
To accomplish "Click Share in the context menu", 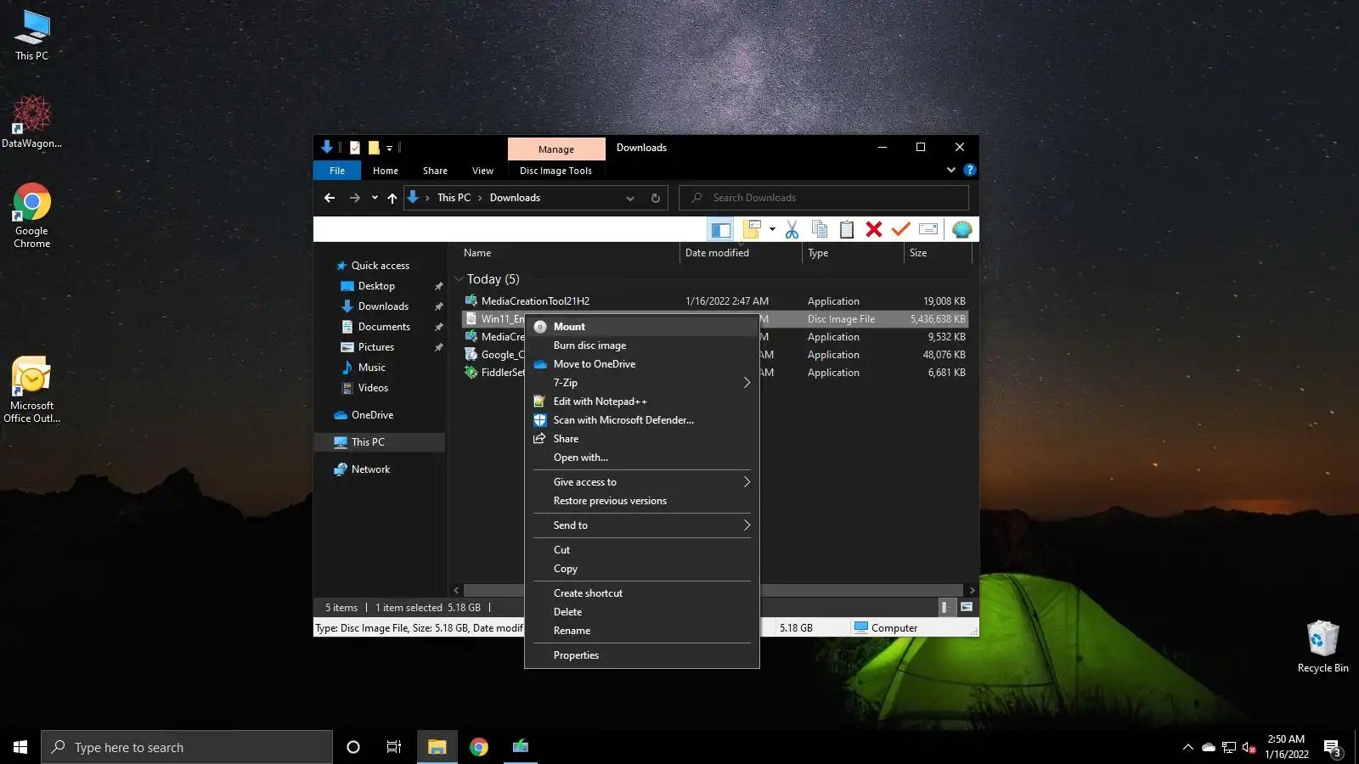I will 641,439.
